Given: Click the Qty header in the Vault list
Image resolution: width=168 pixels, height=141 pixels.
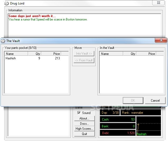Looking at the screenshot, I should tap(130, 54).
